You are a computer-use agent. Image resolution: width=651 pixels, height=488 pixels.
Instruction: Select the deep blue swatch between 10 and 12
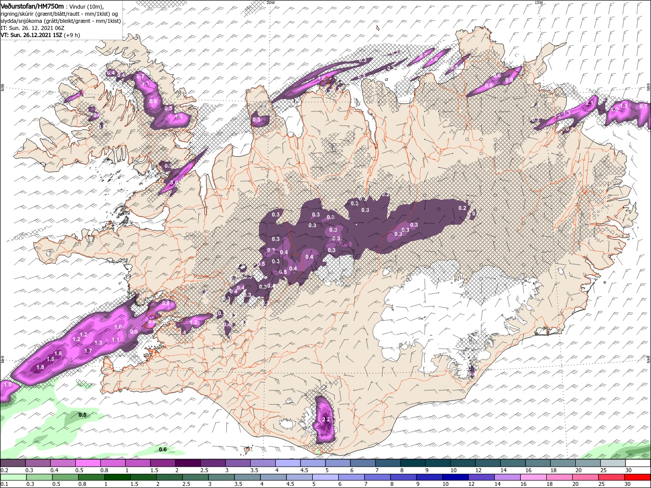click(455, 477)
